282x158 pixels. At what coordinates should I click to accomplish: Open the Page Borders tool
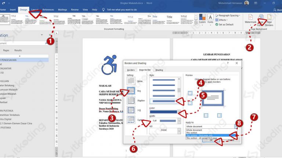269,20
